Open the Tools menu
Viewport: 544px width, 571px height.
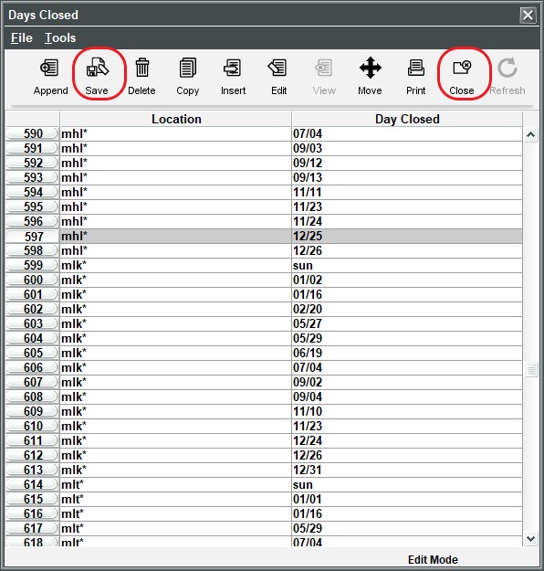coord(60,37)
